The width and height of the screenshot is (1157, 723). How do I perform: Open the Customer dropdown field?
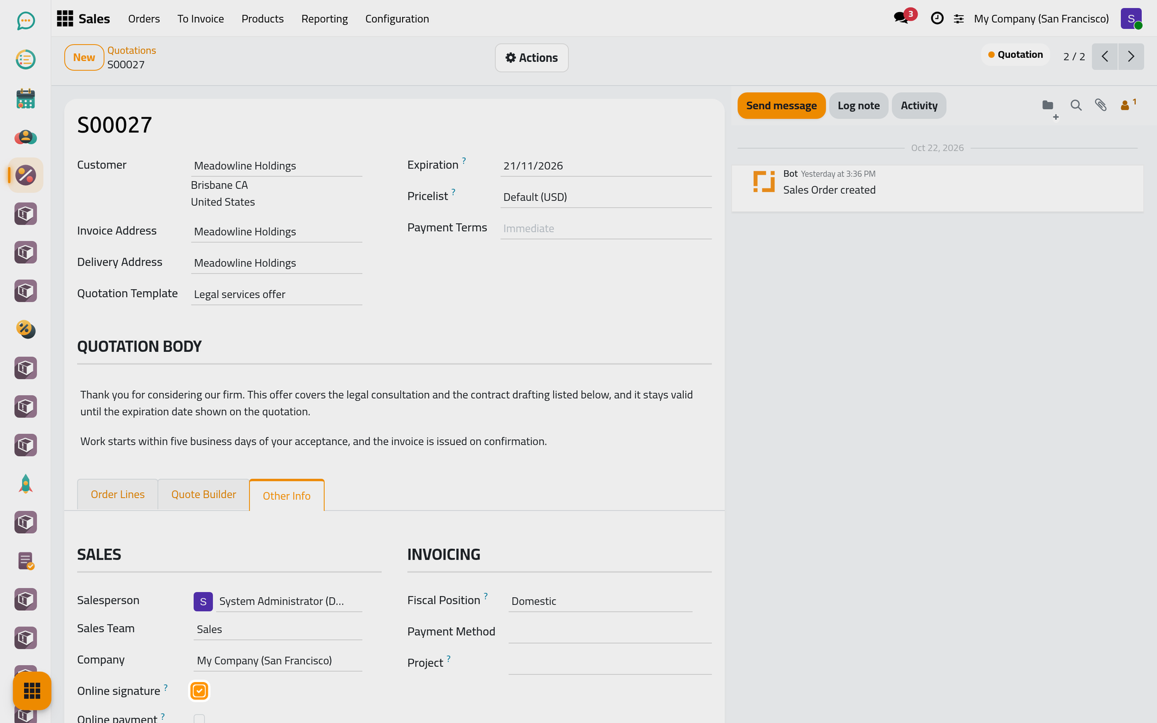tap(277, 166)
